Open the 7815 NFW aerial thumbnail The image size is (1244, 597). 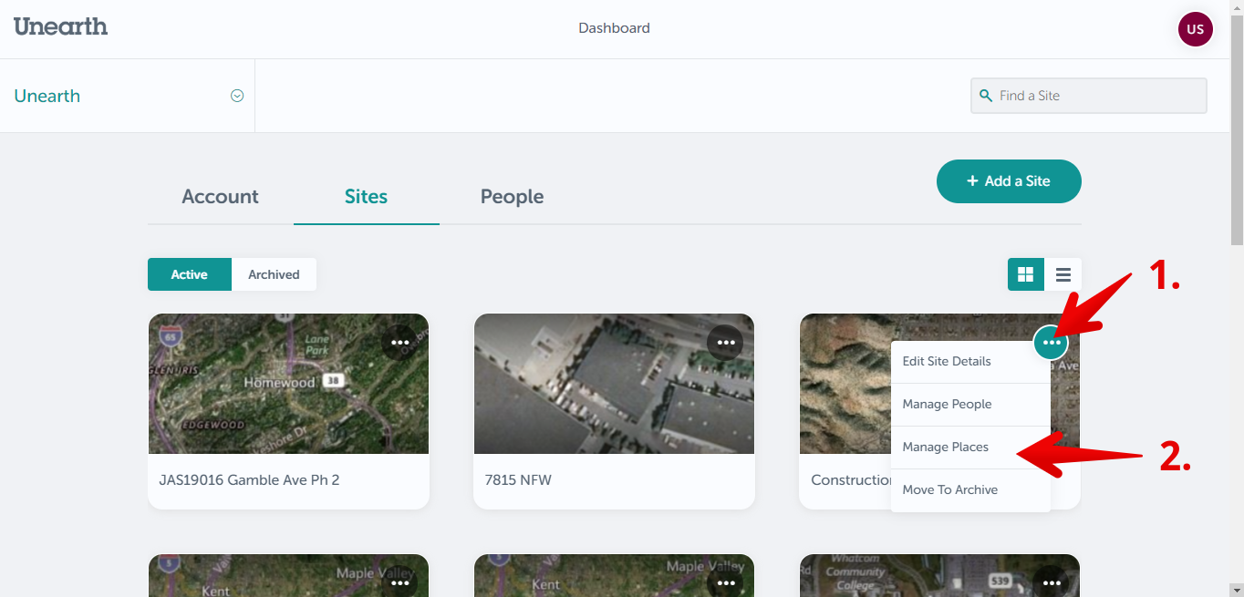pos(614,384)
